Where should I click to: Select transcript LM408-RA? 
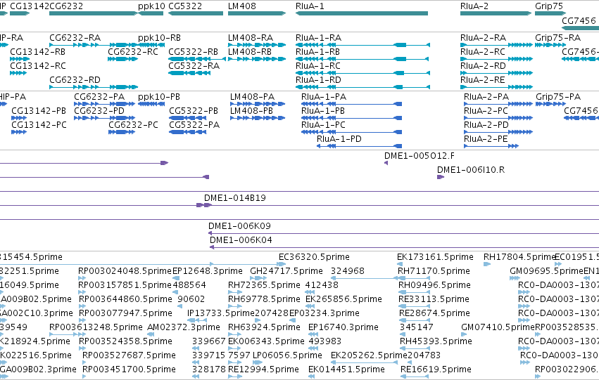coord(257,45)
